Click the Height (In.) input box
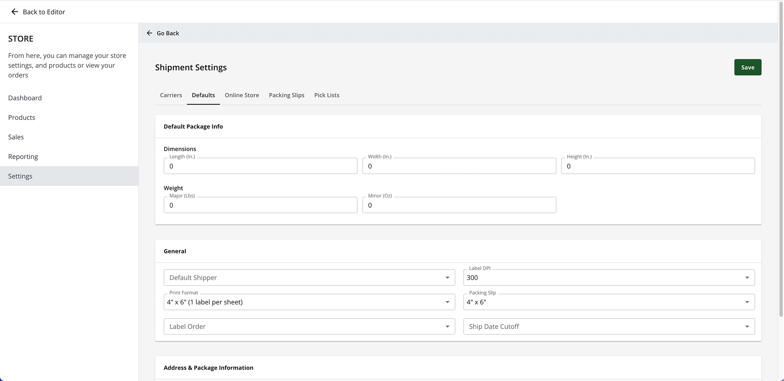 657,166
